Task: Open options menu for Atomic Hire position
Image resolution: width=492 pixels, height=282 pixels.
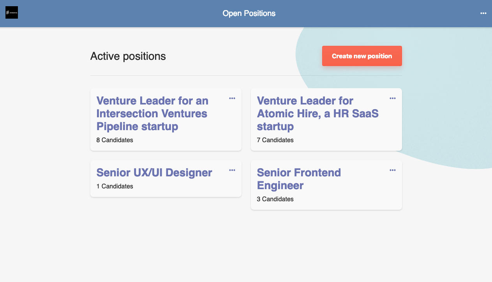Action: click(x=393, y=98)
